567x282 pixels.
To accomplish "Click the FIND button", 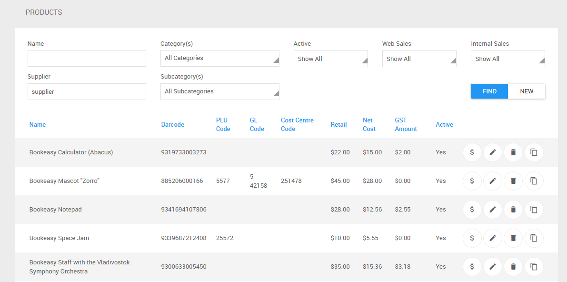I will click(489, 91).
